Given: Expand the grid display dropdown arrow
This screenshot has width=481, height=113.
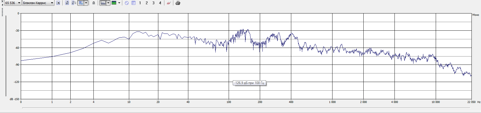Looking at the screenshot, I should click(108, 3).
